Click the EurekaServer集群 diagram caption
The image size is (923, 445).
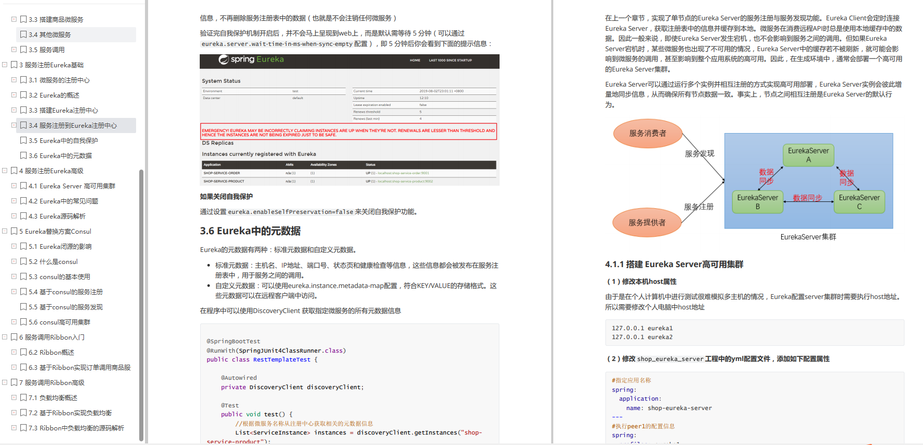point(808,237)
